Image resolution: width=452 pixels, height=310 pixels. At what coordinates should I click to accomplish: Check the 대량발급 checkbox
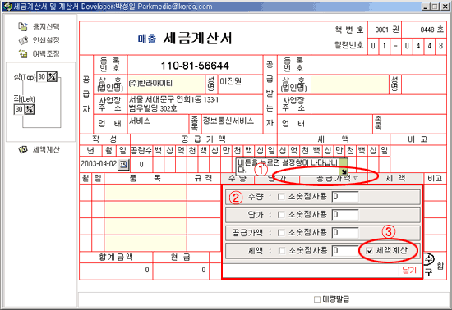(x=317, y=299)
